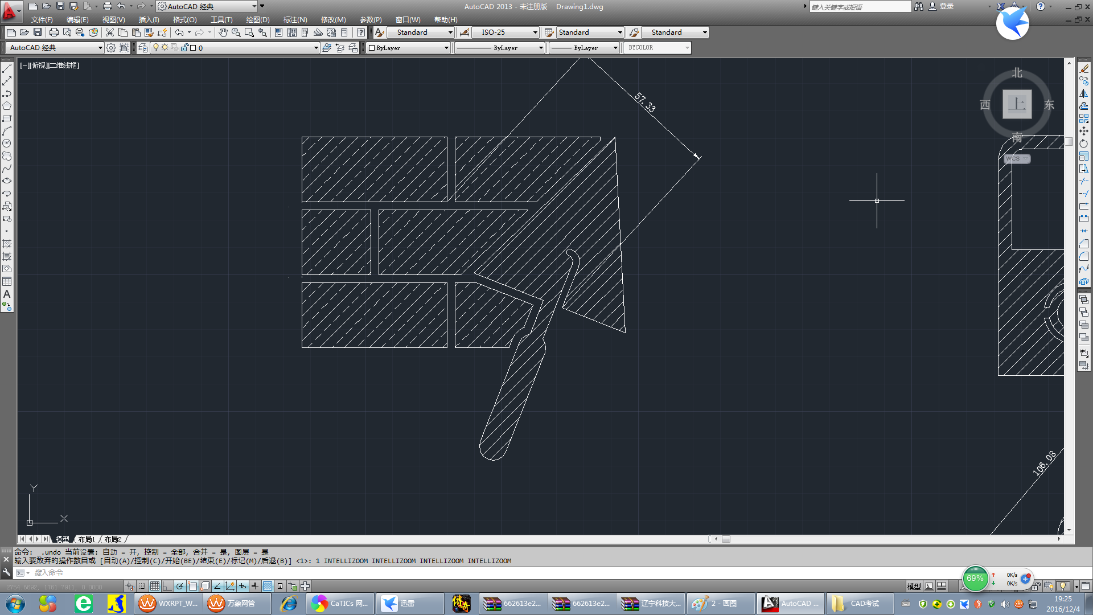This screenshot has width=1093, height=615.
Task: Select the Multiline Text tool
Action: (7, 294)
